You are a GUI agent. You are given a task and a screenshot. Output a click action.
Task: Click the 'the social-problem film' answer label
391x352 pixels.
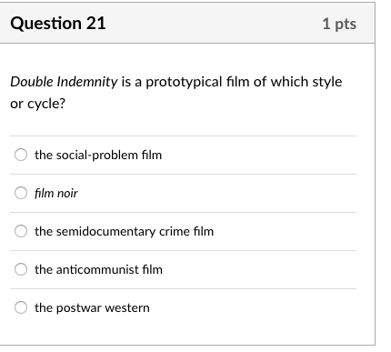(x=98, y=155)
